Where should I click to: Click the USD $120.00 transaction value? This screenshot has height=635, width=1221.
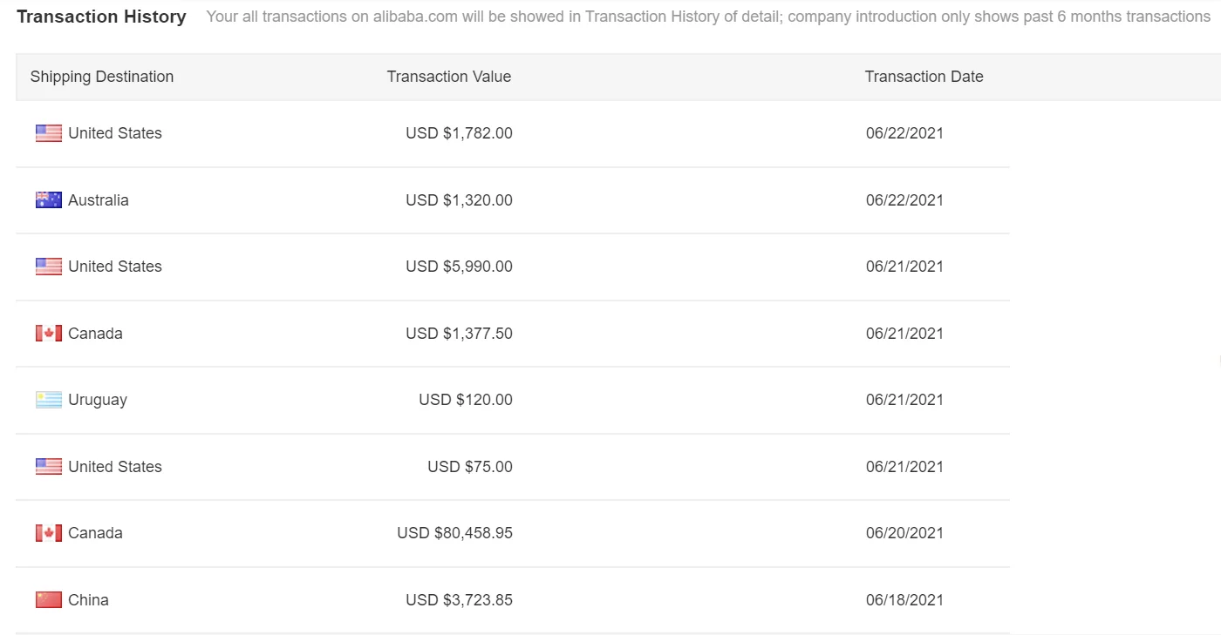point(466,400)
